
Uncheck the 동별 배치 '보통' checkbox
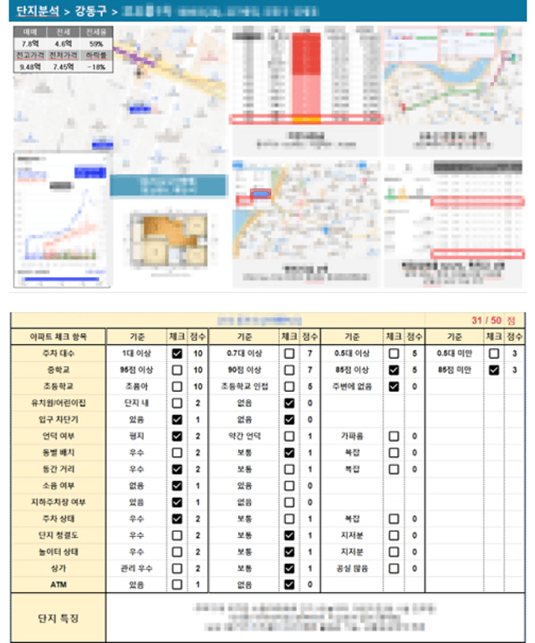[x=289, y=453]
